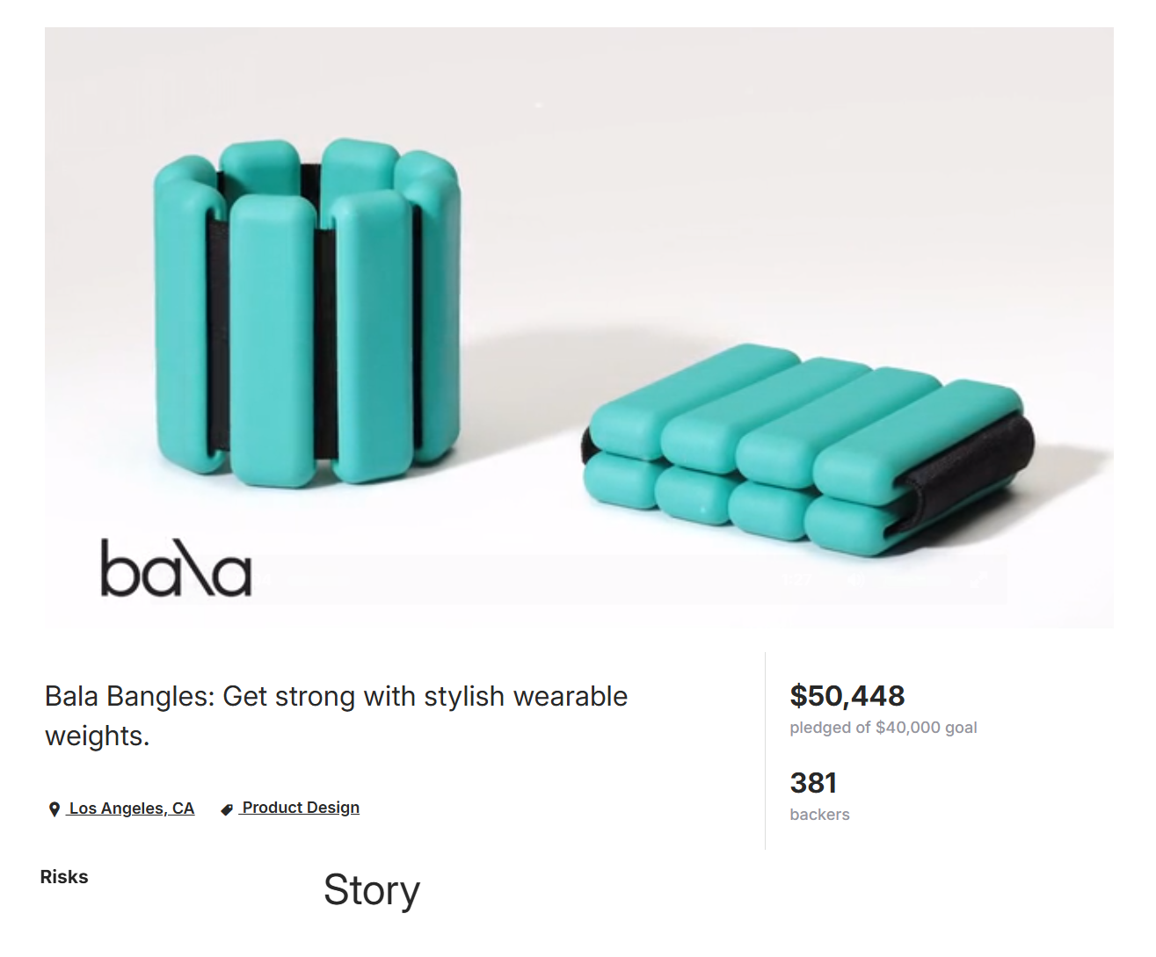Open the Los Angeles, CA location link
This screenshot has width=1156, height=957.
coord(131,808)
